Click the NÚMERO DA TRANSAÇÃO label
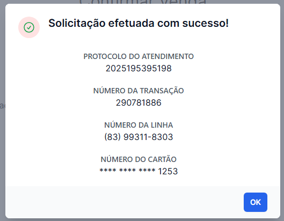The image size is (284, 221). click(139, 91)
